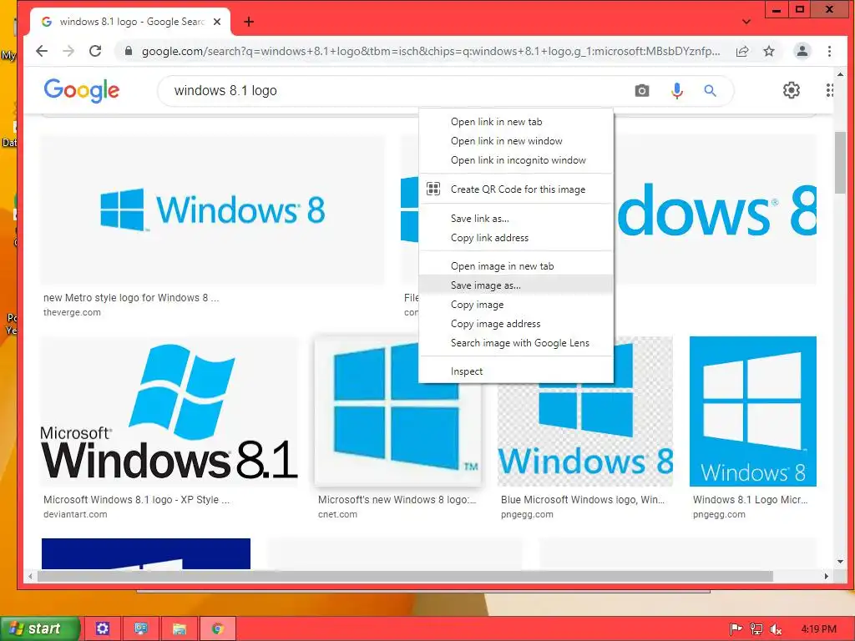Click the address bar URL
The width and height of the screenshot is (855, 641).
(x=431, y=51)
